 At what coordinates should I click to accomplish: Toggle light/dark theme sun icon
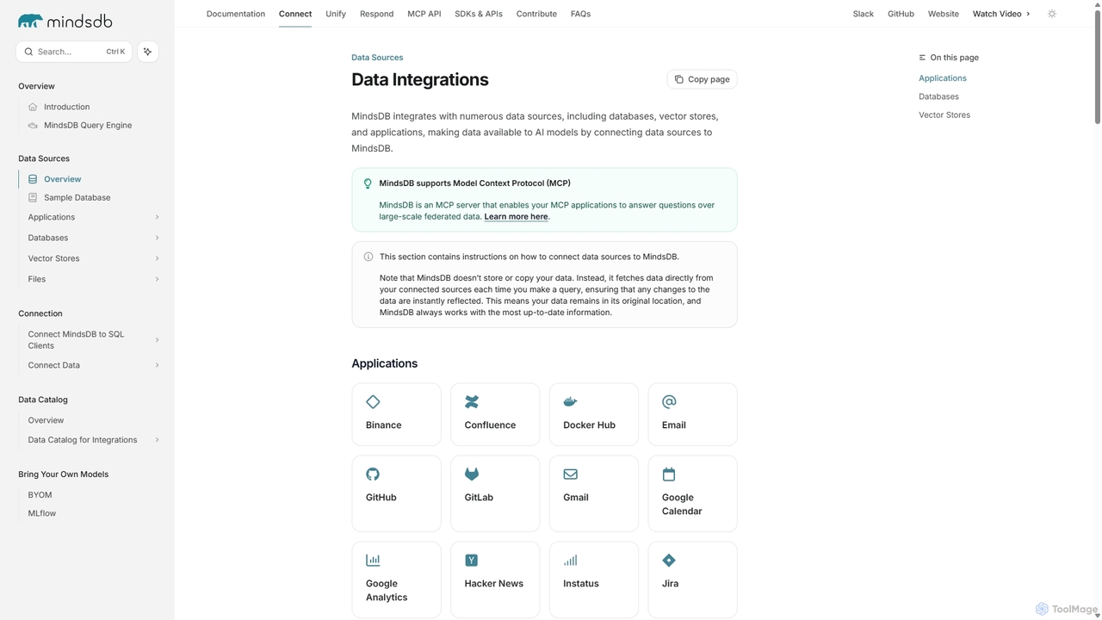click(1052, 14)
